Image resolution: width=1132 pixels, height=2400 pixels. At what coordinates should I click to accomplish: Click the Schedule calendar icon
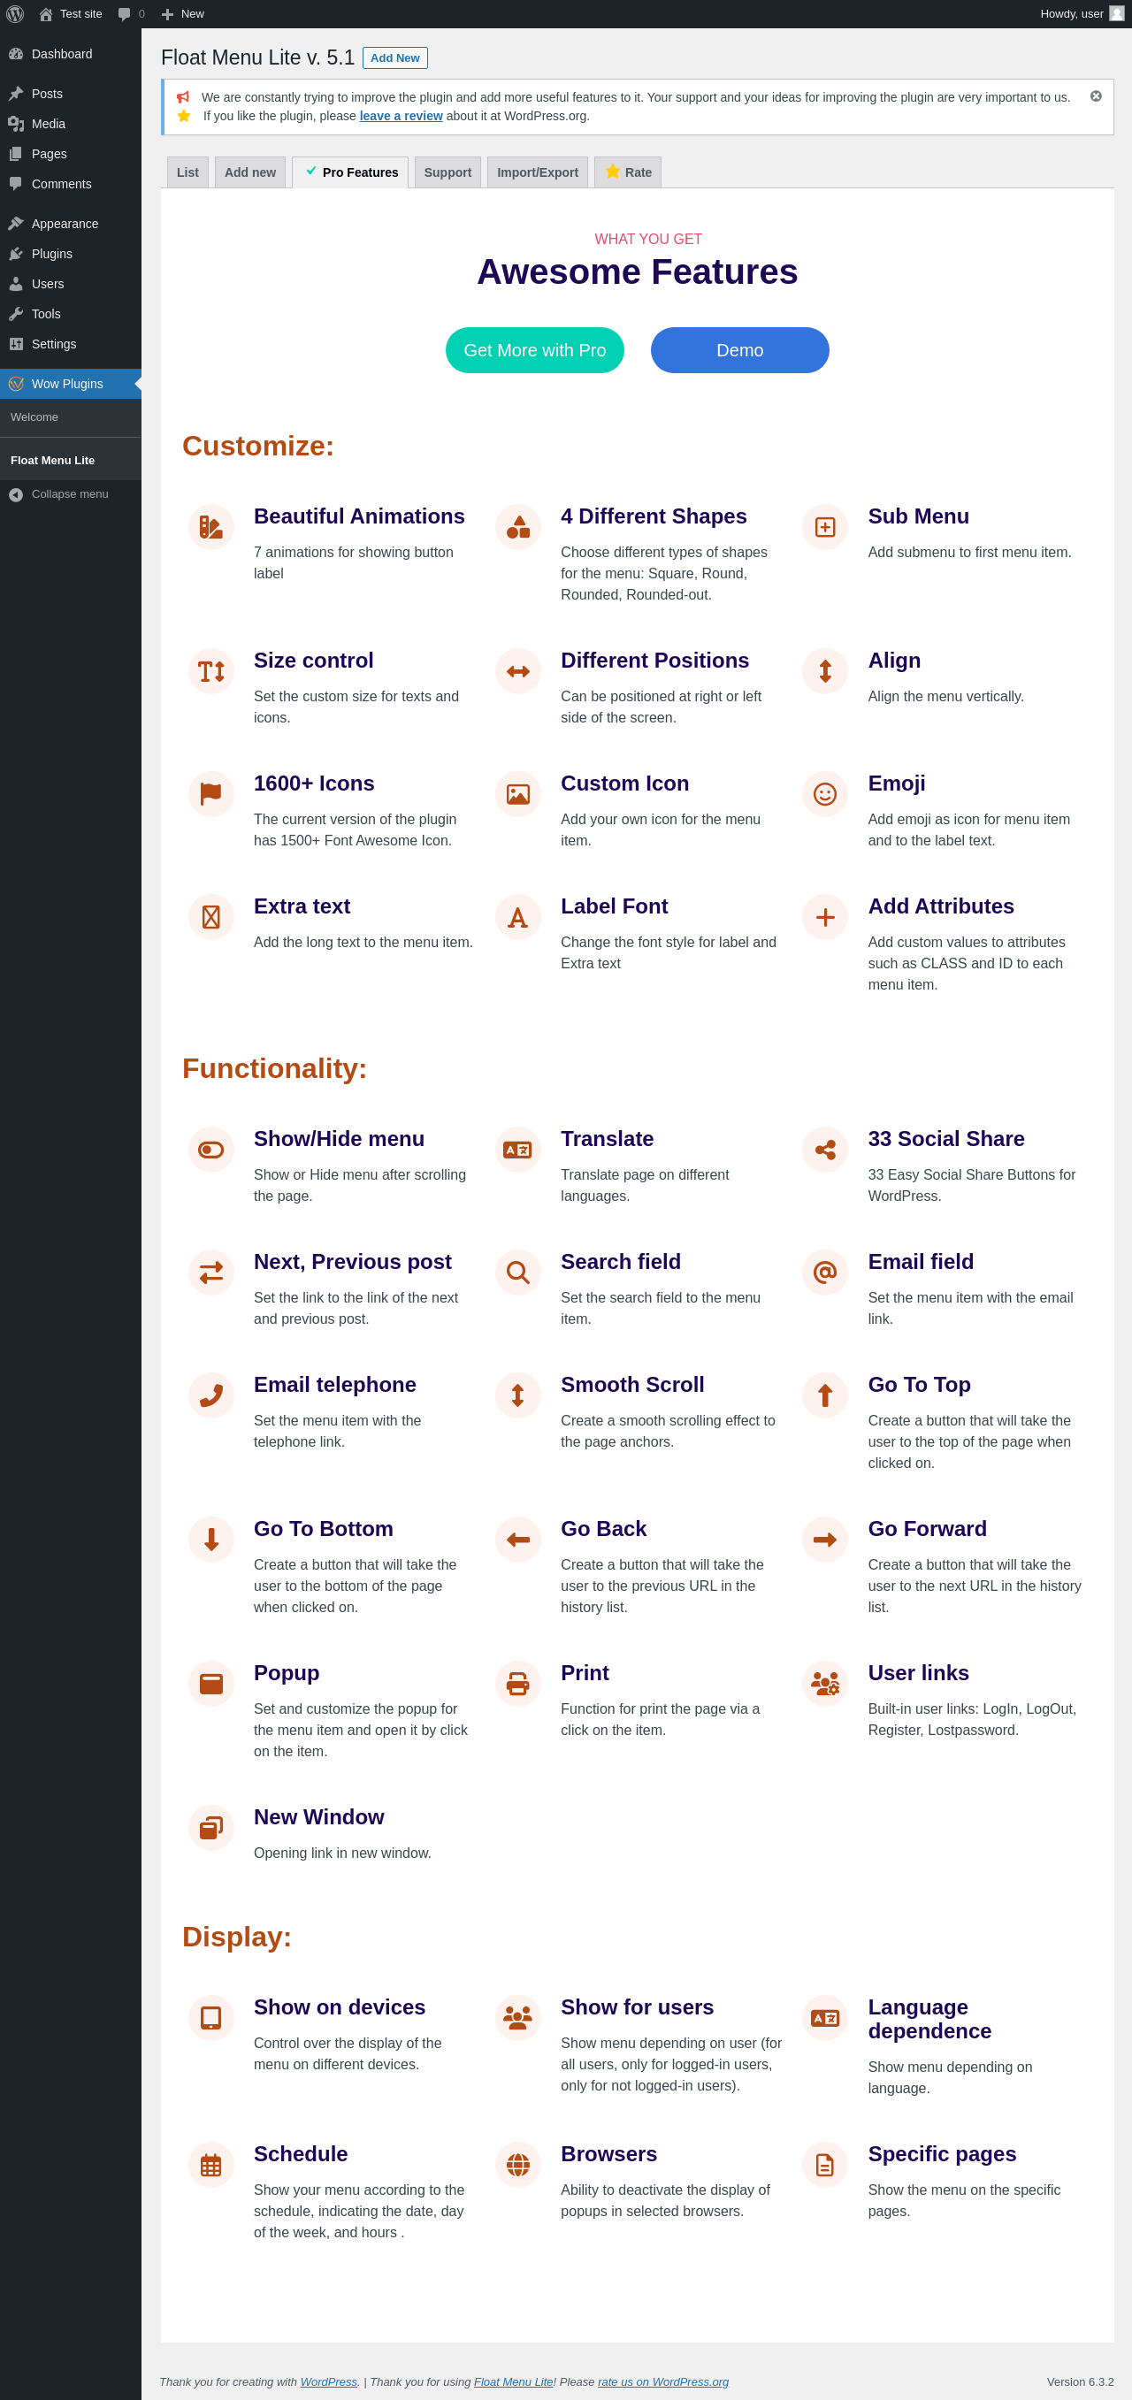210,2165
